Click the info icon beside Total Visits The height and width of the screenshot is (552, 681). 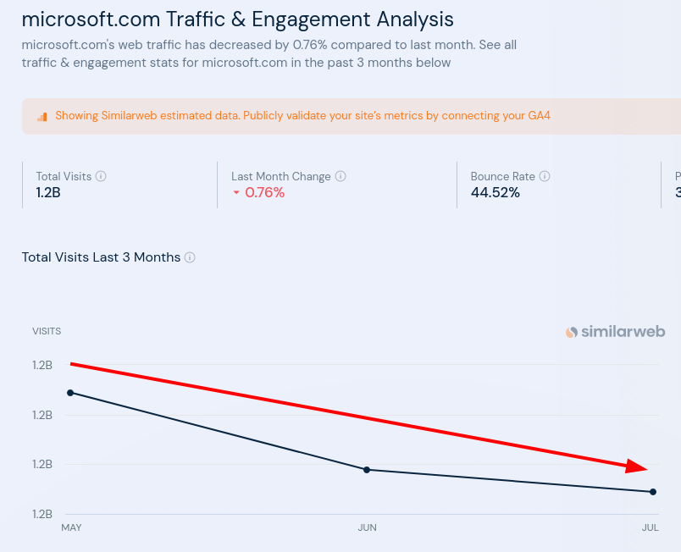click(x=101, y=177)
